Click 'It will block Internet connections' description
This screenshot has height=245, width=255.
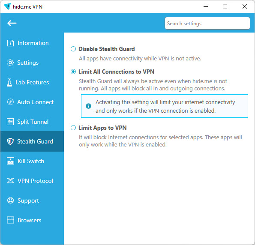click(160, 141)
